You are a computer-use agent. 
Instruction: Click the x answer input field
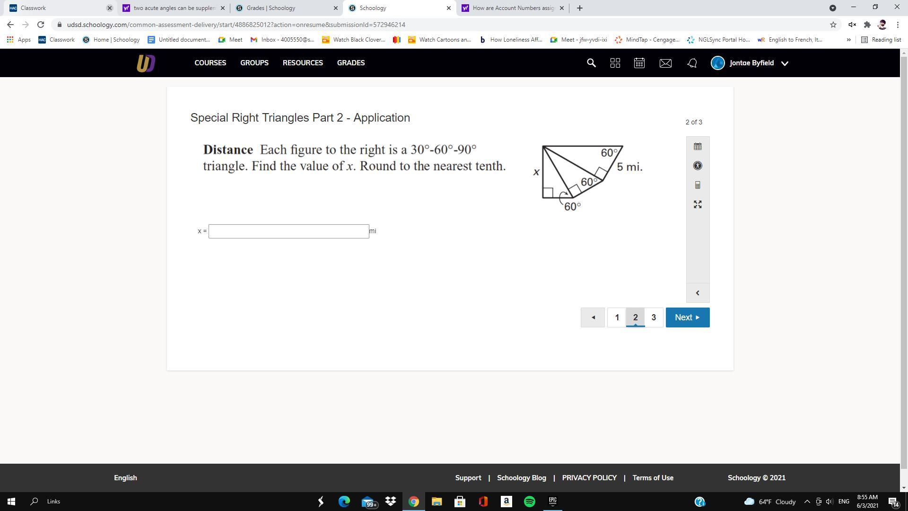[x=288, y=231]
